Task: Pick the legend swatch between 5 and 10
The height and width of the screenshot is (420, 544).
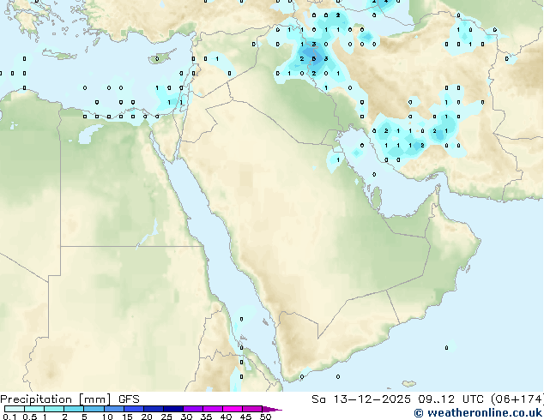Action: (x=94, y=409)
